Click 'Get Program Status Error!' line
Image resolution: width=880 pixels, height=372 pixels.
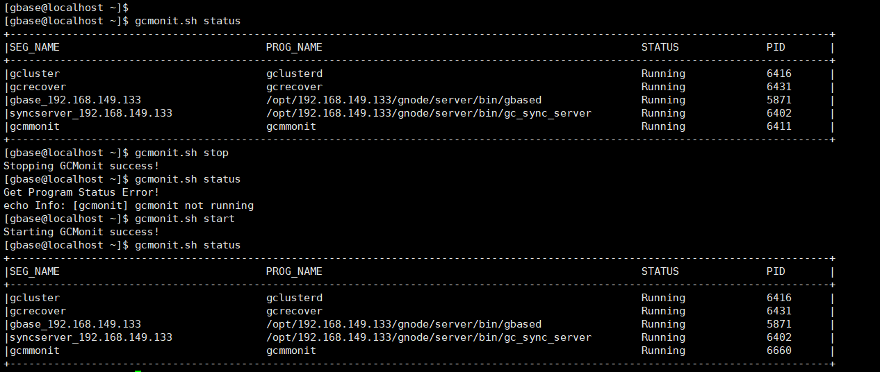[81, 192]
